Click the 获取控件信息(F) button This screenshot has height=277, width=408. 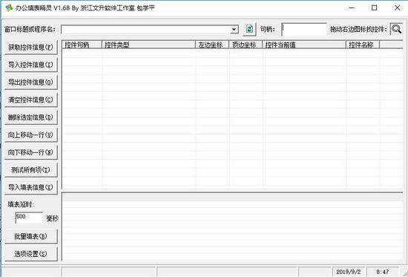30,48
